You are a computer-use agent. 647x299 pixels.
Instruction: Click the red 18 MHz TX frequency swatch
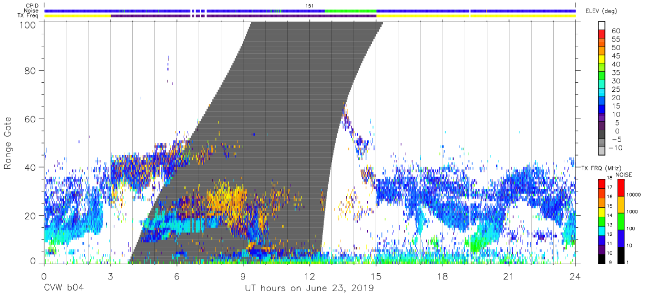tap(602, 183)
